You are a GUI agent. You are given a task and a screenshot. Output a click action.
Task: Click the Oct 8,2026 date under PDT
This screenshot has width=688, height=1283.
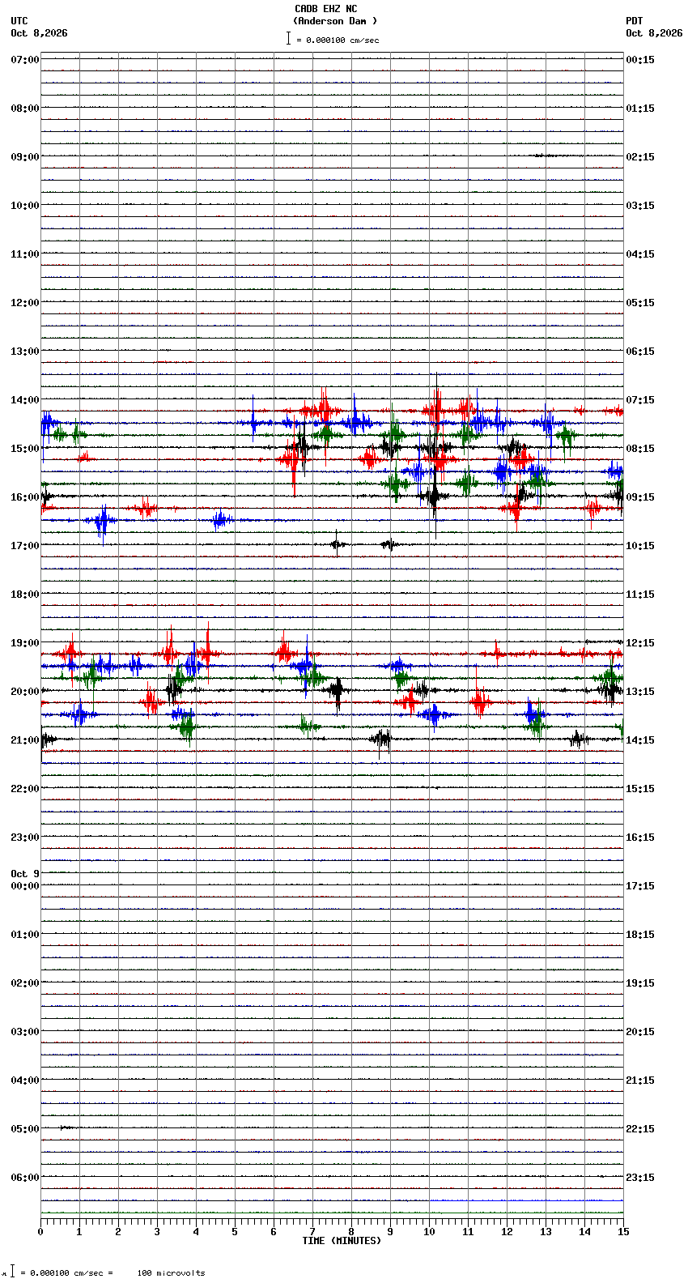click(654, 33)
